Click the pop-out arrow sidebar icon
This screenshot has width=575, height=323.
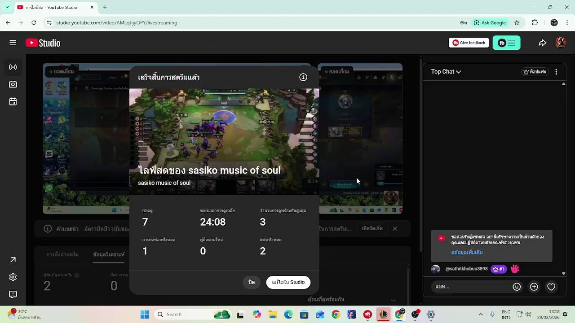(13, 260)
